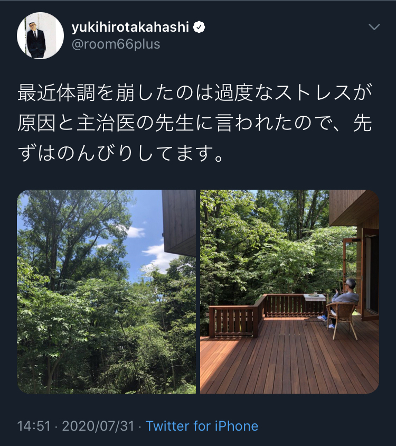This screenshot has height=446, width=396.
Task: Click the @room66plus handle
Action: coord(116,44)
